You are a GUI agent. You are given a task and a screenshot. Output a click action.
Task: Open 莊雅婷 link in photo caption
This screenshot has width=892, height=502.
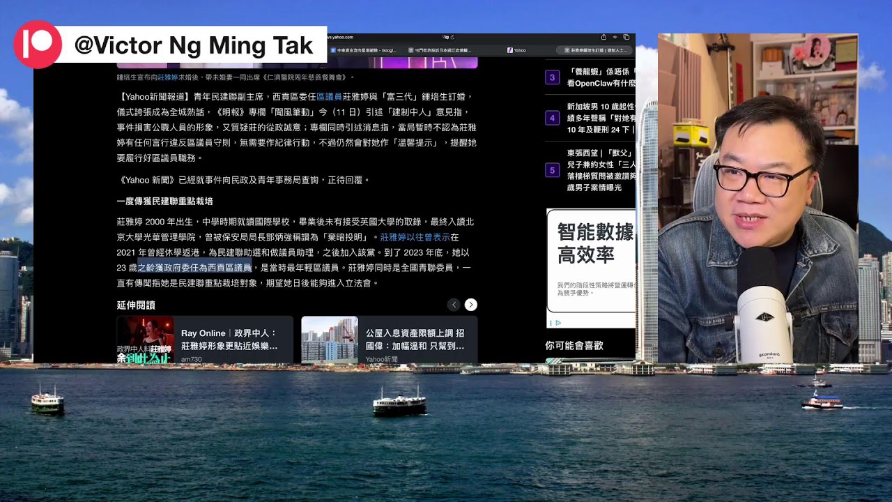pyautogui.click(x=168, y=77)
